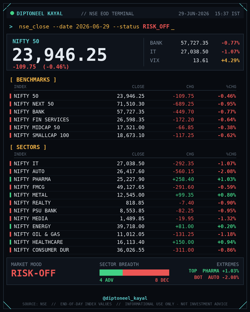Select the NIFTY FIN SERVICES row

tap(123, 120)
